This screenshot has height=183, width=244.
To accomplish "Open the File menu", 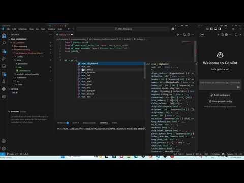I will pyautogui.click(x=8, y=29).
